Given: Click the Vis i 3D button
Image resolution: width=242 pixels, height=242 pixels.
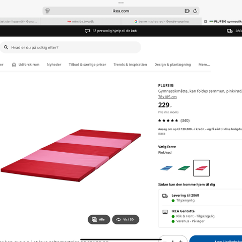Looking at the screenshot, I should pos(126,219).
